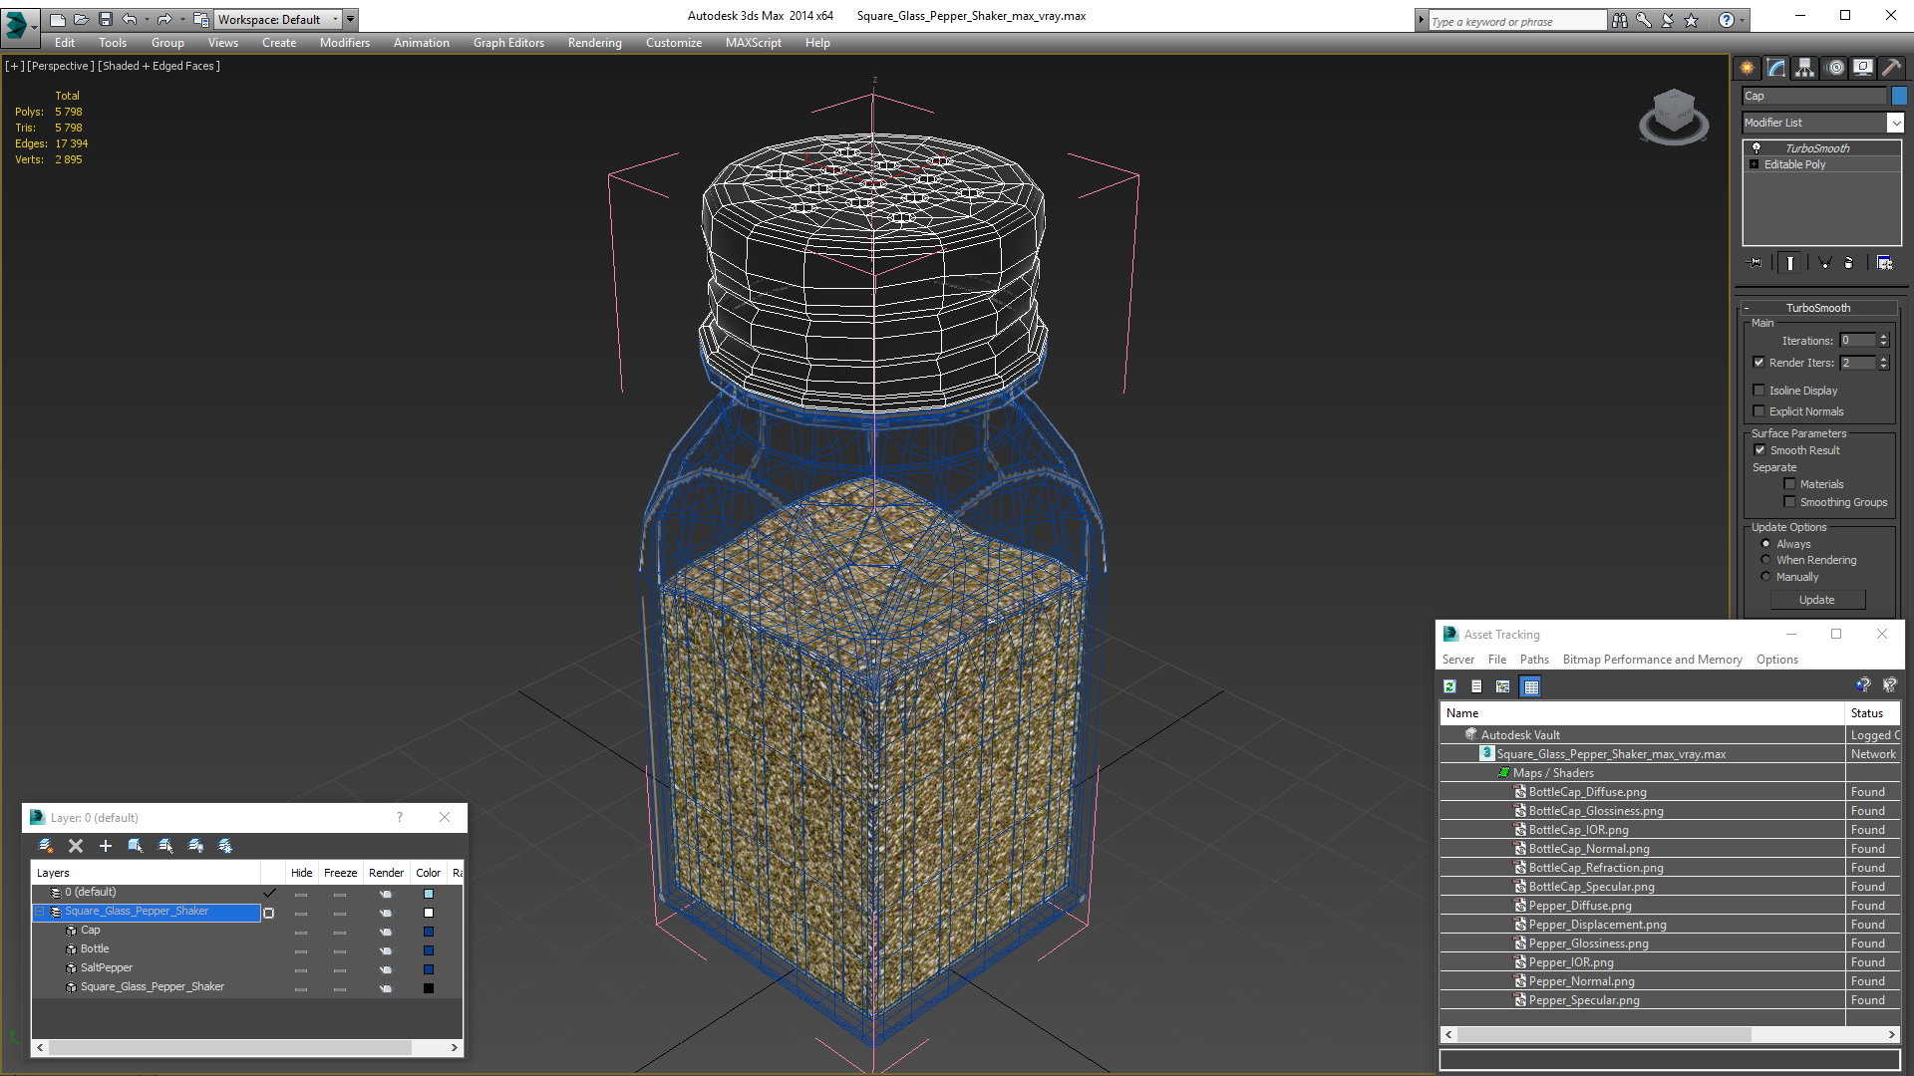Click Shaded + Edged Faces viewport label
This screenshot has width=1914, height=1076.
click(159, 66)
